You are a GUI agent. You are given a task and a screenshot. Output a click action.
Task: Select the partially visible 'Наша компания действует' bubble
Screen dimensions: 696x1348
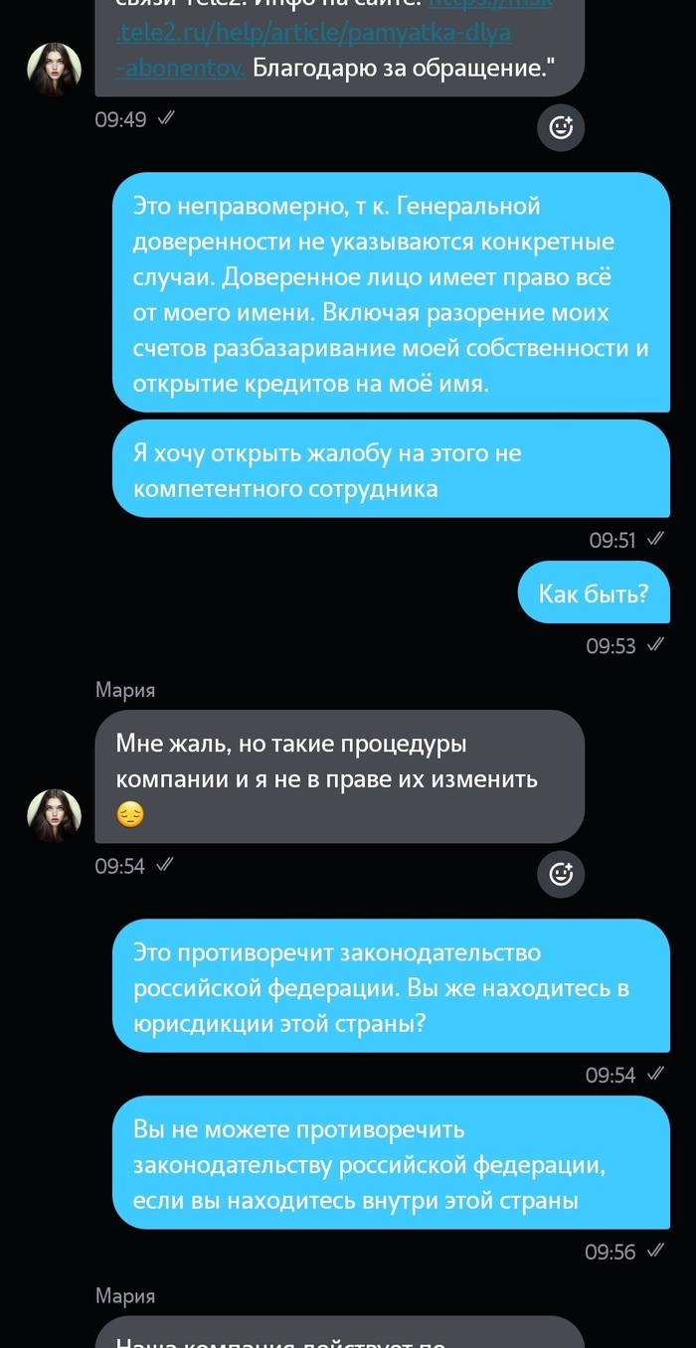[339, 1332]
